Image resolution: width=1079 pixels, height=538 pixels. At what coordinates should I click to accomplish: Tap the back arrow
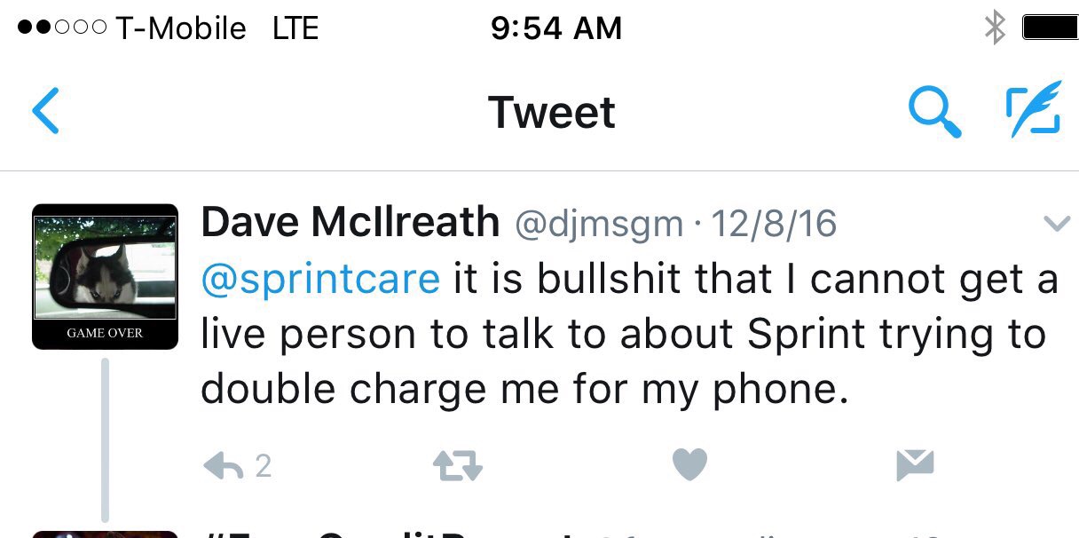(x=45, y=111)
